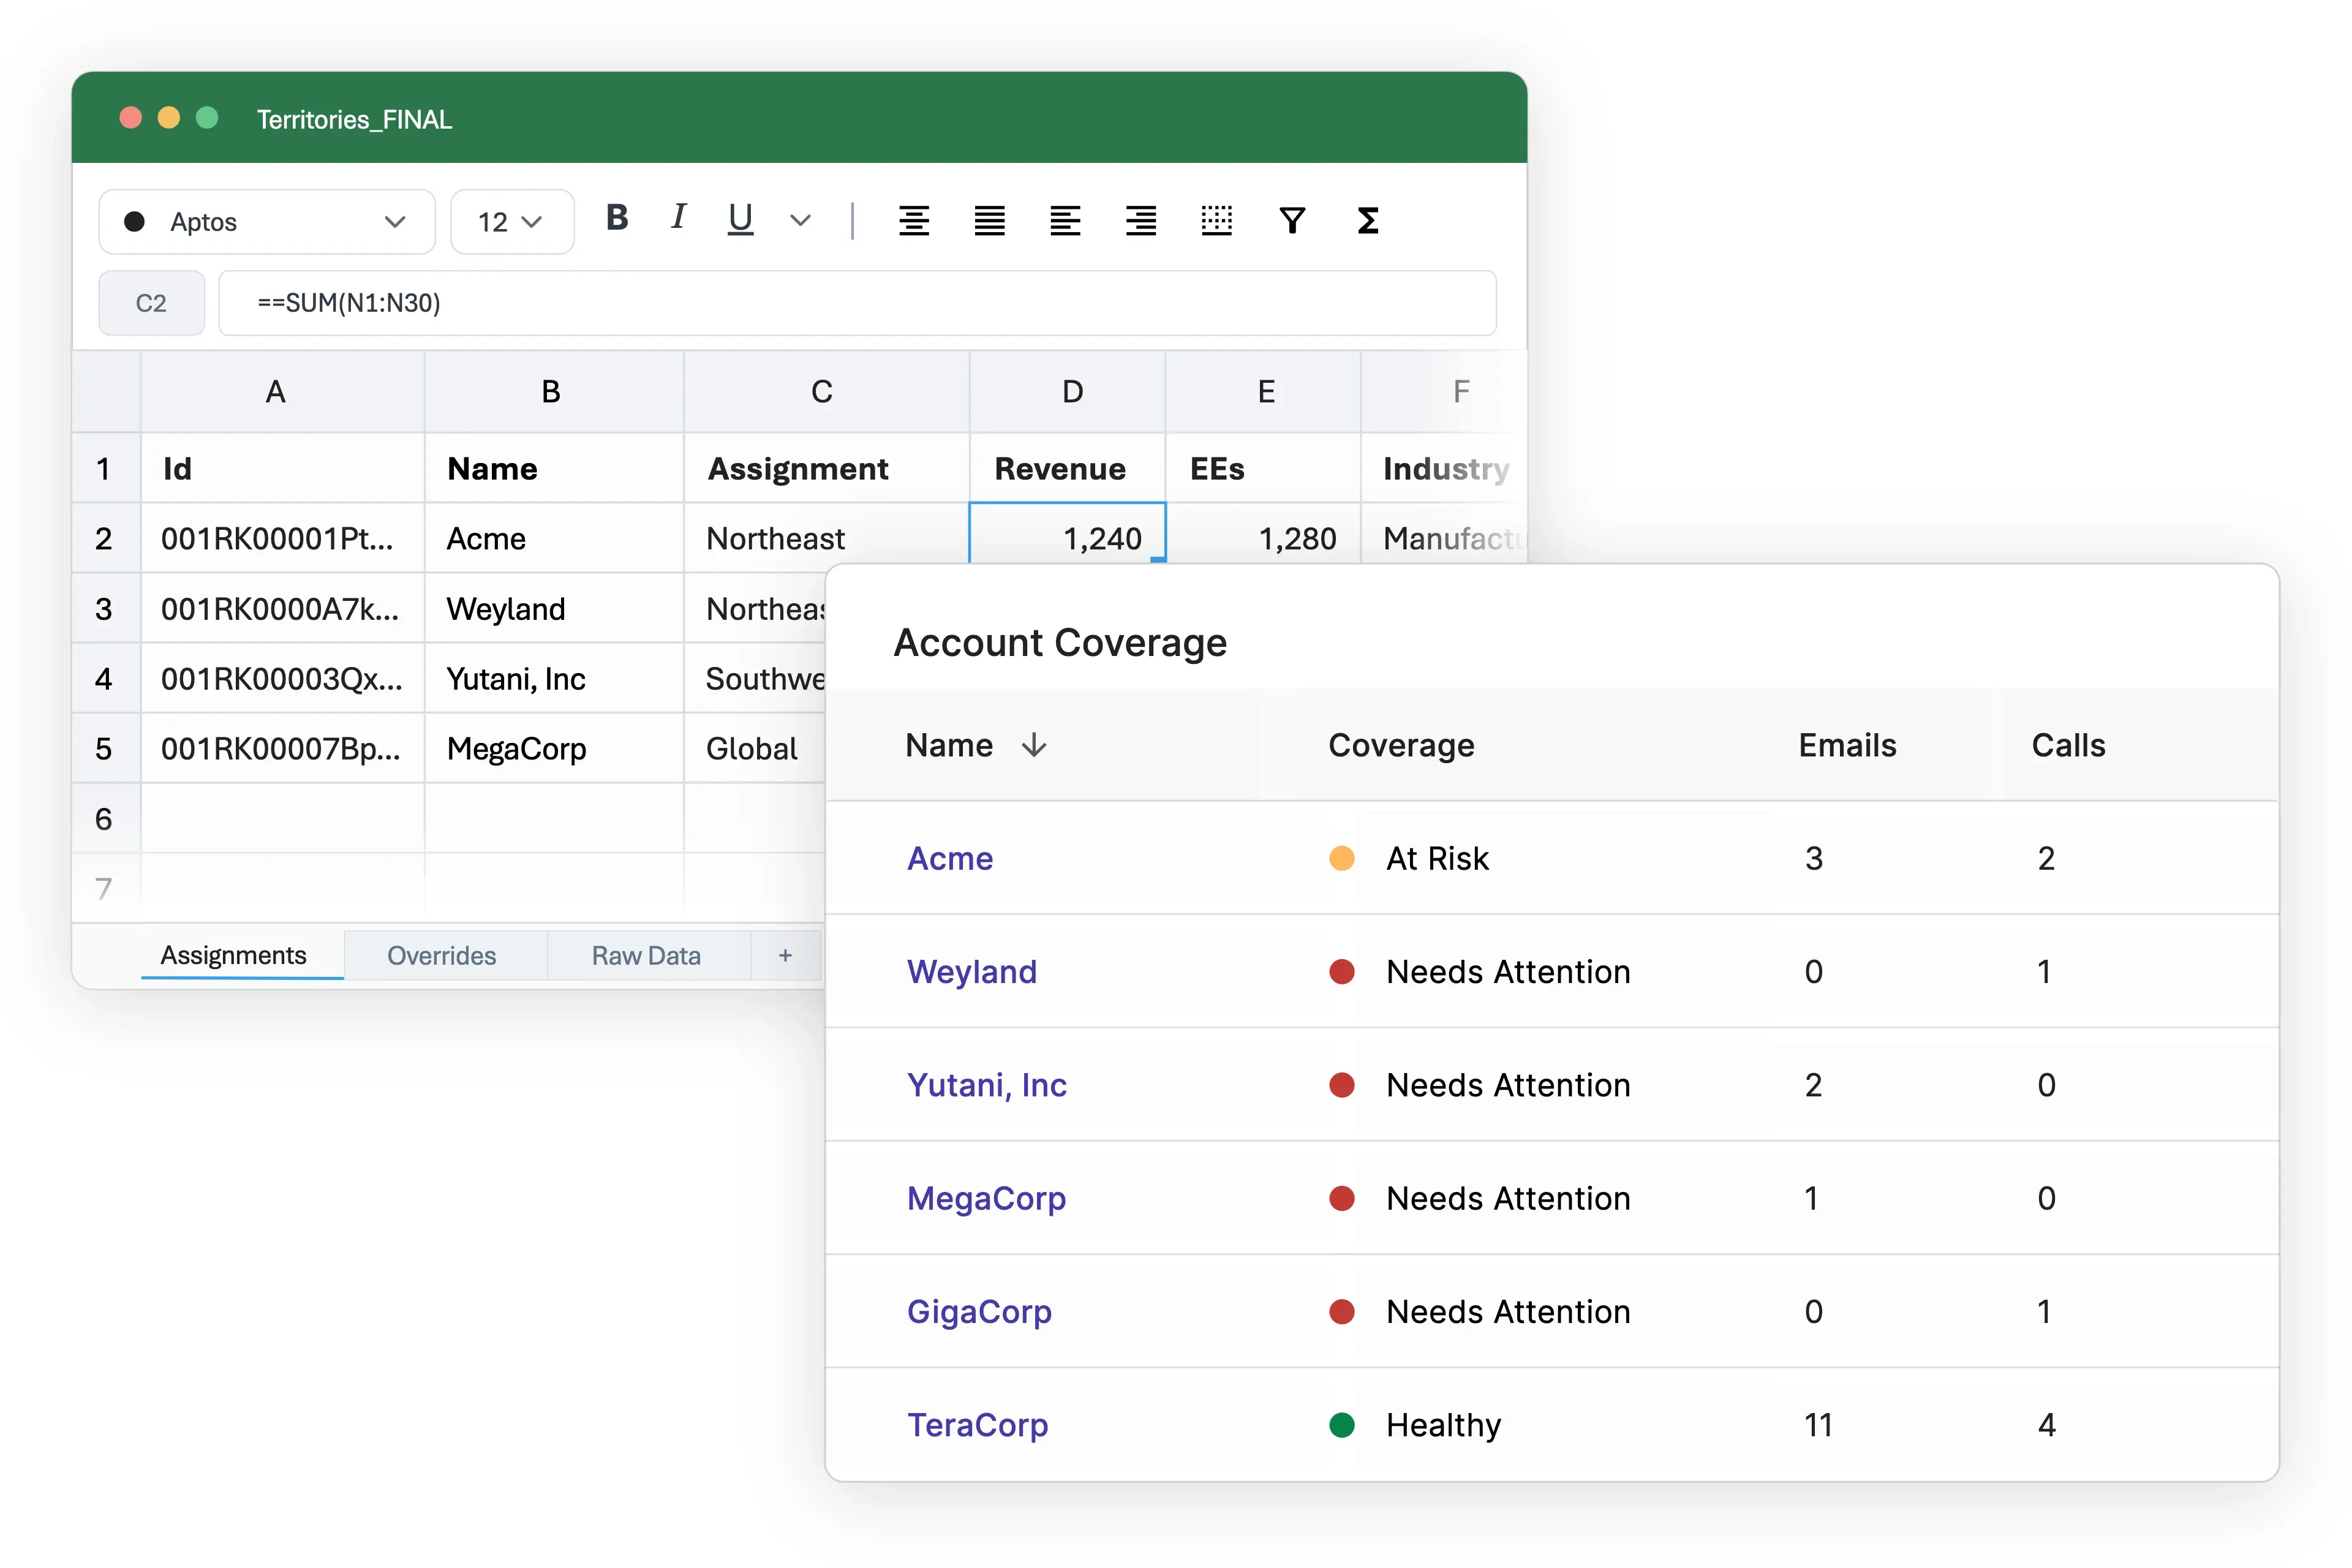Click the Calls column header
Screen dimensions: 2352x1568
click(x=2068, y=745)
